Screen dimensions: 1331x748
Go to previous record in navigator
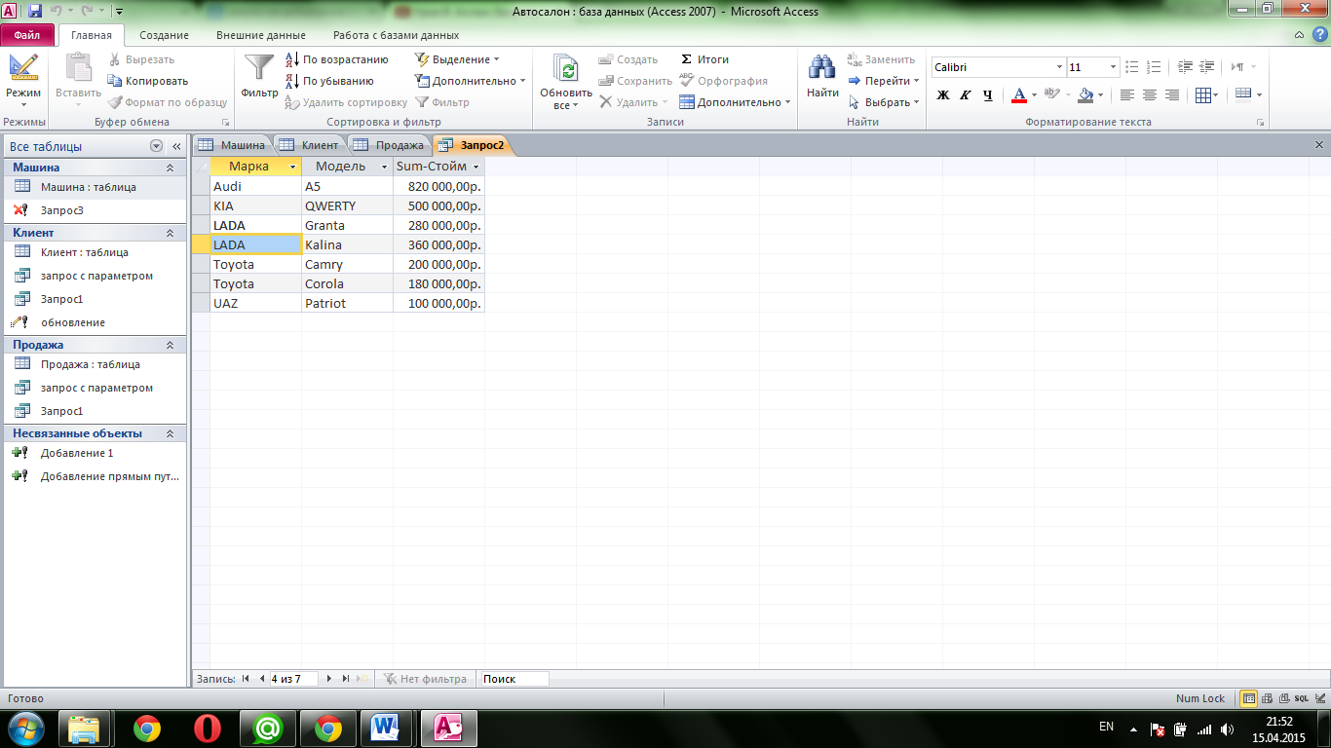click(261, 679)
